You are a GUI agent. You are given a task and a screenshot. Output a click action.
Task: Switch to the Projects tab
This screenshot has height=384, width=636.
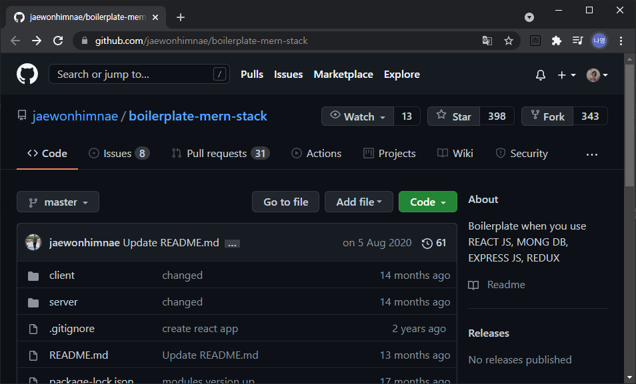389,154
